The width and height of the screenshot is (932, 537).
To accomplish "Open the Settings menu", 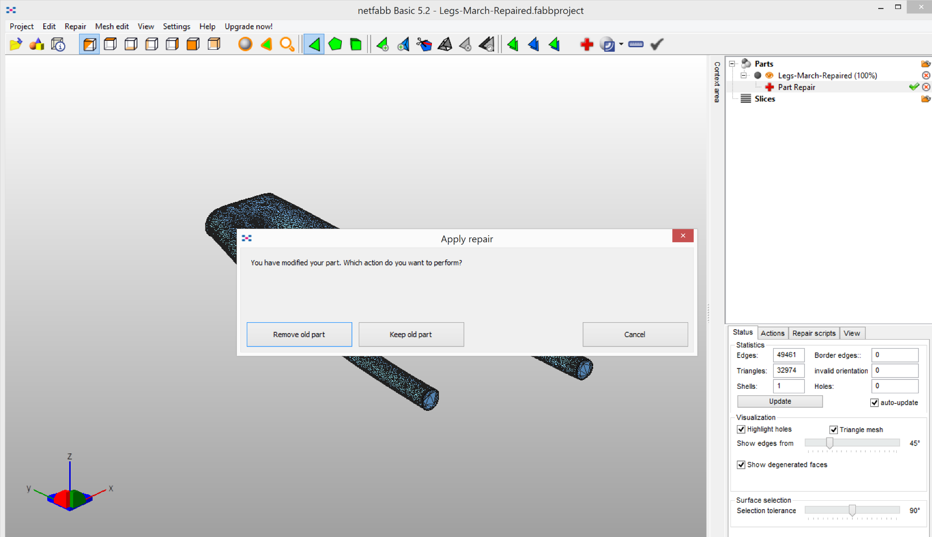I will click(177, 26).
